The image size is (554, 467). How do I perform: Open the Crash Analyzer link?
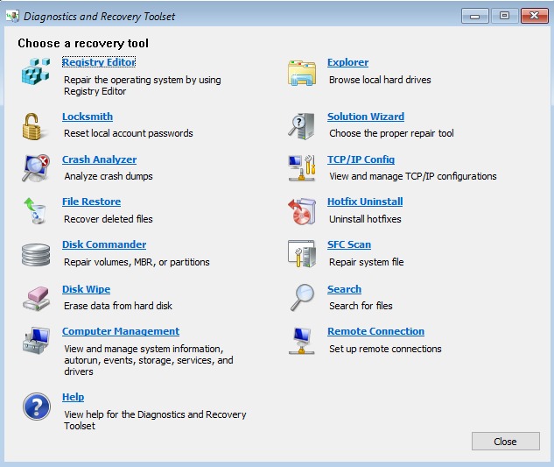tap(99, 159)
